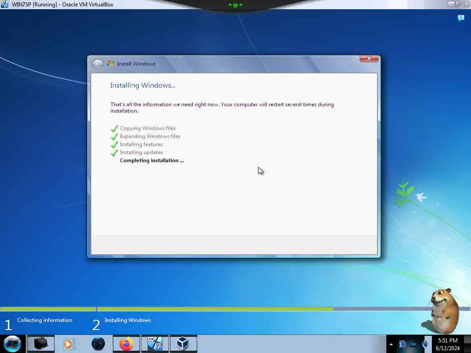Click the green mini toolbar handle at top
The image size is (471, 353).
click(x=235, y=5)
